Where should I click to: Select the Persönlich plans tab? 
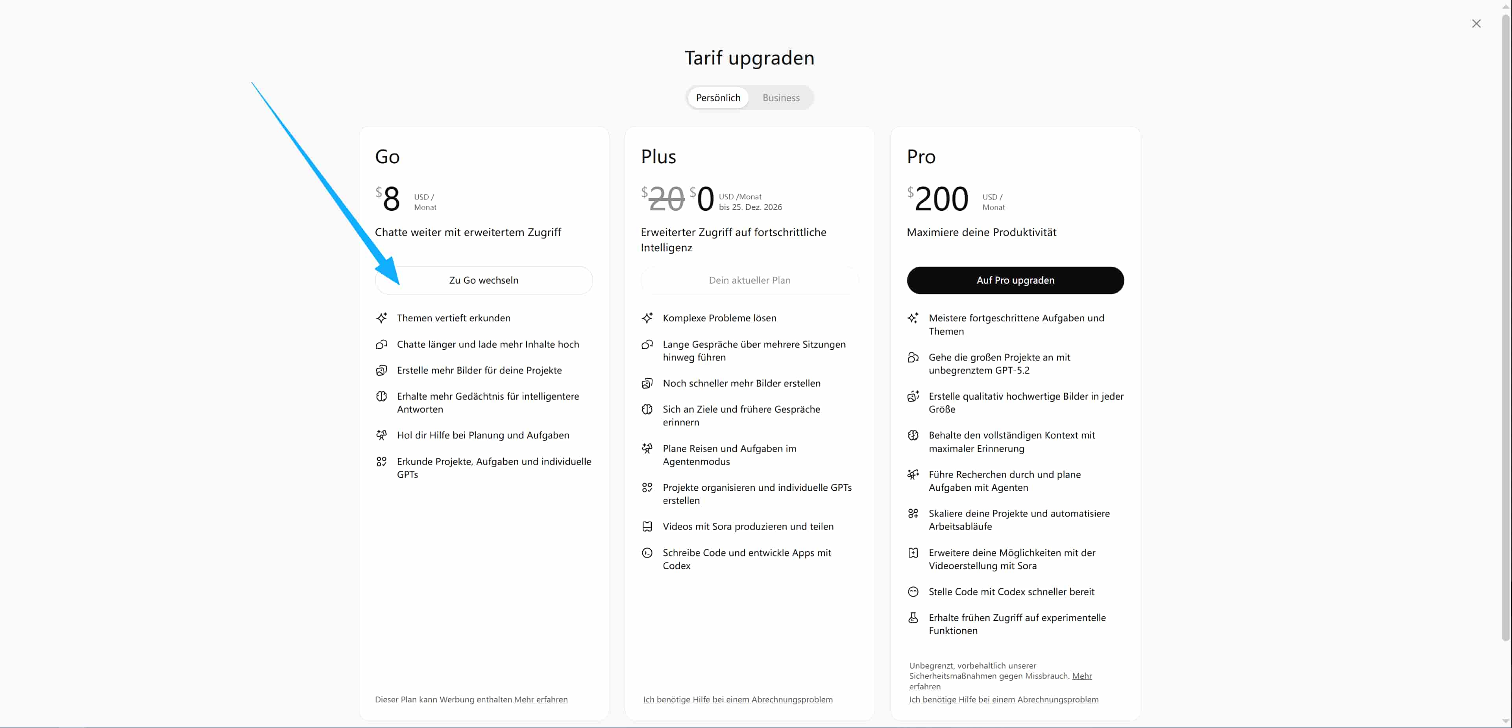click(x=718, y=98)
